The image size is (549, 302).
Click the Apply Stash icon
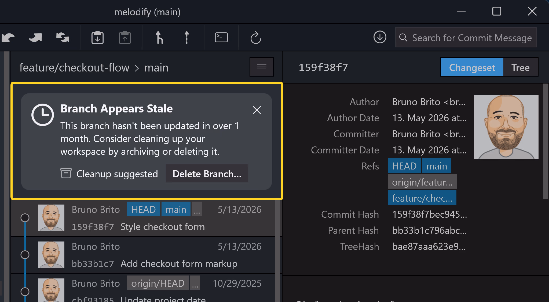tap(125, 37)
